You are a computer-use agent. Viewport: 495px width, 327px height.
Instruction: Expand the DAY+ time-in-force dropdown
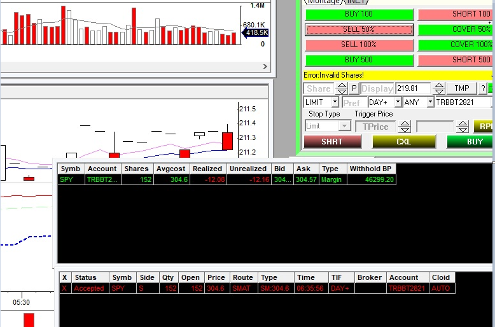pos(398,102)
